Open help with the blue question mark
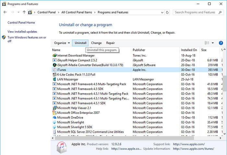Image resolution: width=227 pixels, height=155 pixels. point(221,43)
